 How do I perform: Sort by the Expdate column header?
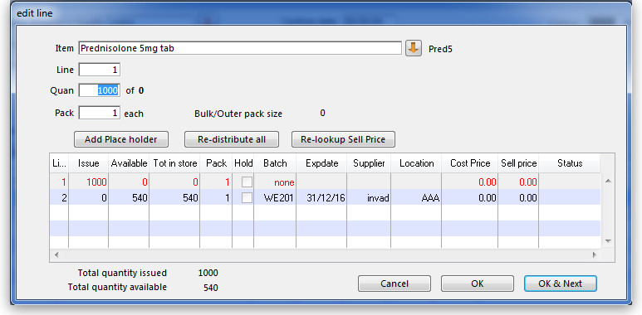tap(321, 163)
